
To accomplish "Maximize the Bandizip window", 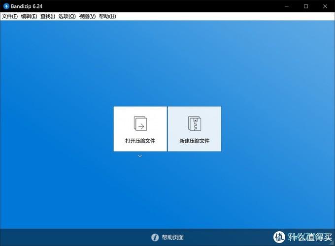I will 306,6.
